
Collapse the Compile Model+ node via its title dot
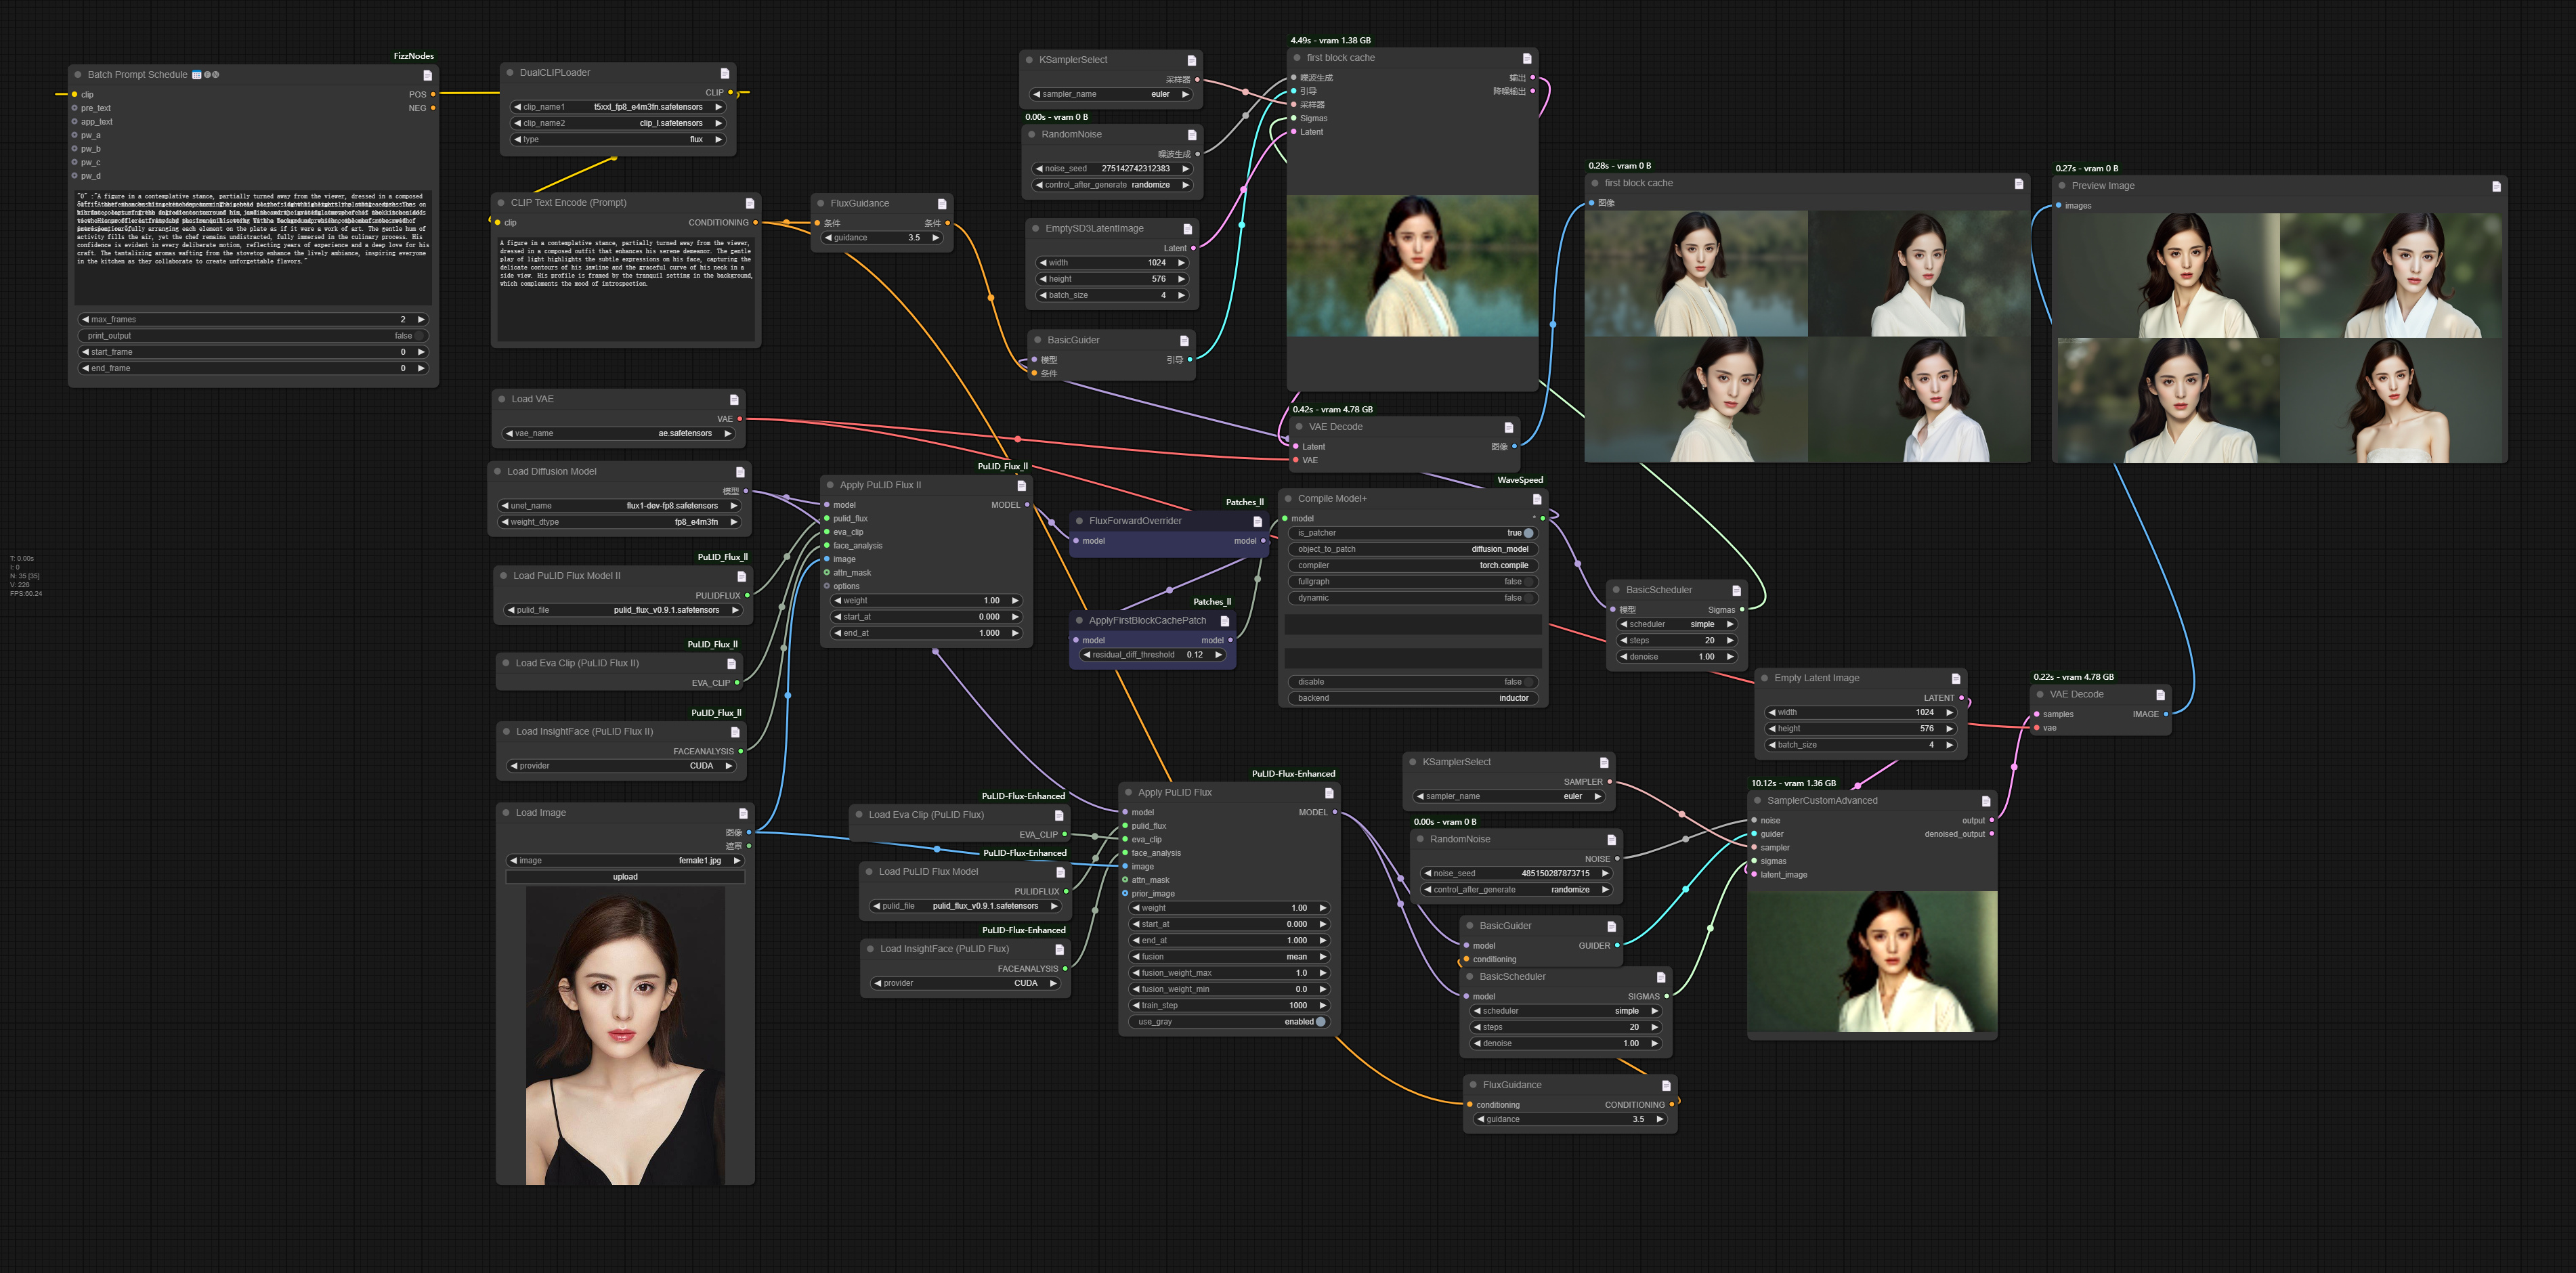point(1288,499)
